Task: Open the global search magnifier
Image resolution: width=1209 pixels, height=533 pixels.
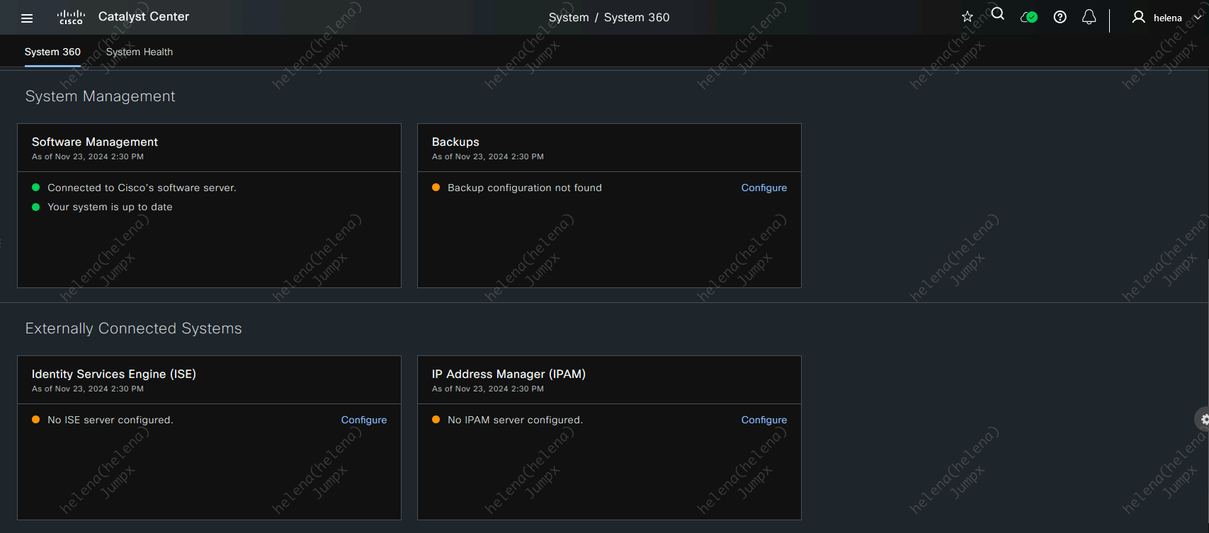Action: tap(998, 14)
